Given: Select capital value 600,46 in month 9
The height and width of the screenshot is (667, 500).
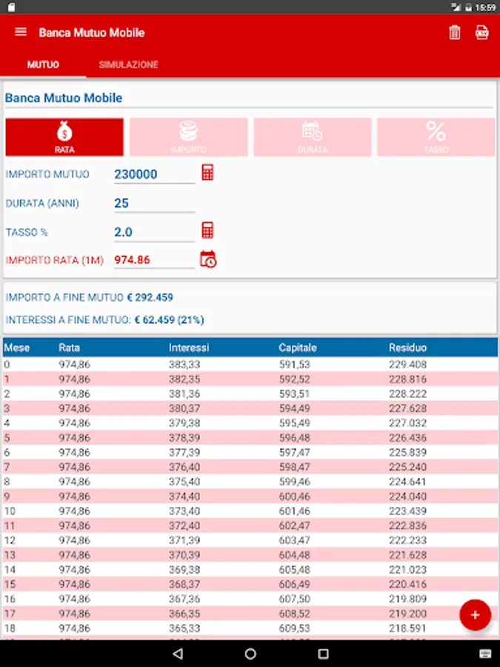Looking at the screenshot, I should 295,497.
